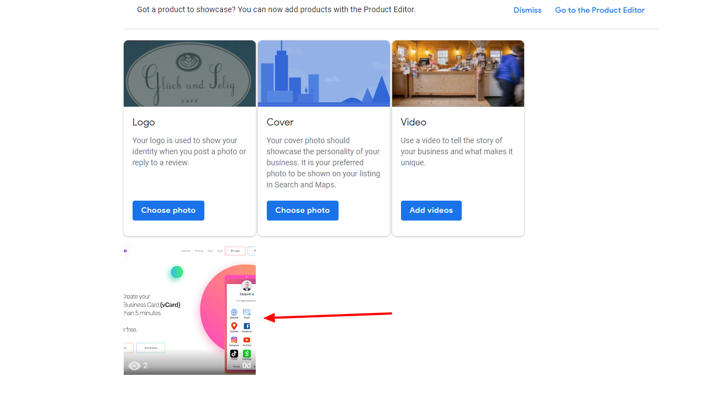Viewport: 702px width, 419px height.
Task: Click the Facebook icon in uploaded photo
Action: tap(247, 326)
